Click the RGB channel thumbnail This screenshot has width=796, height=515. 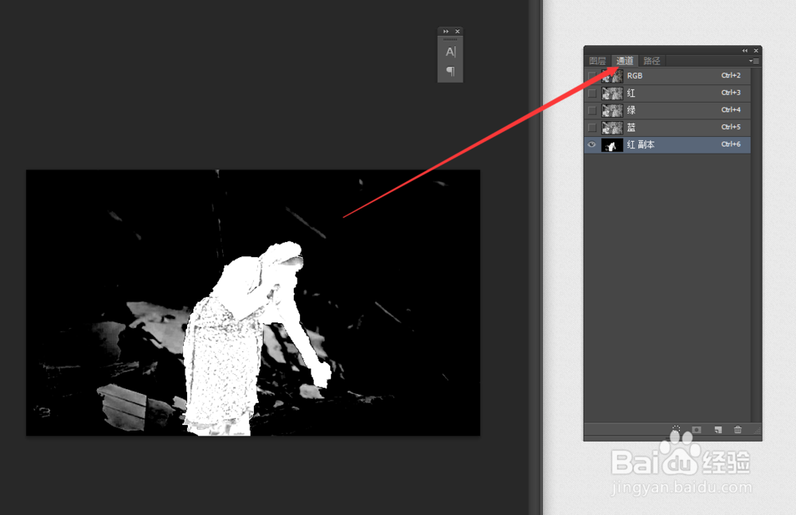click(612, 76)
